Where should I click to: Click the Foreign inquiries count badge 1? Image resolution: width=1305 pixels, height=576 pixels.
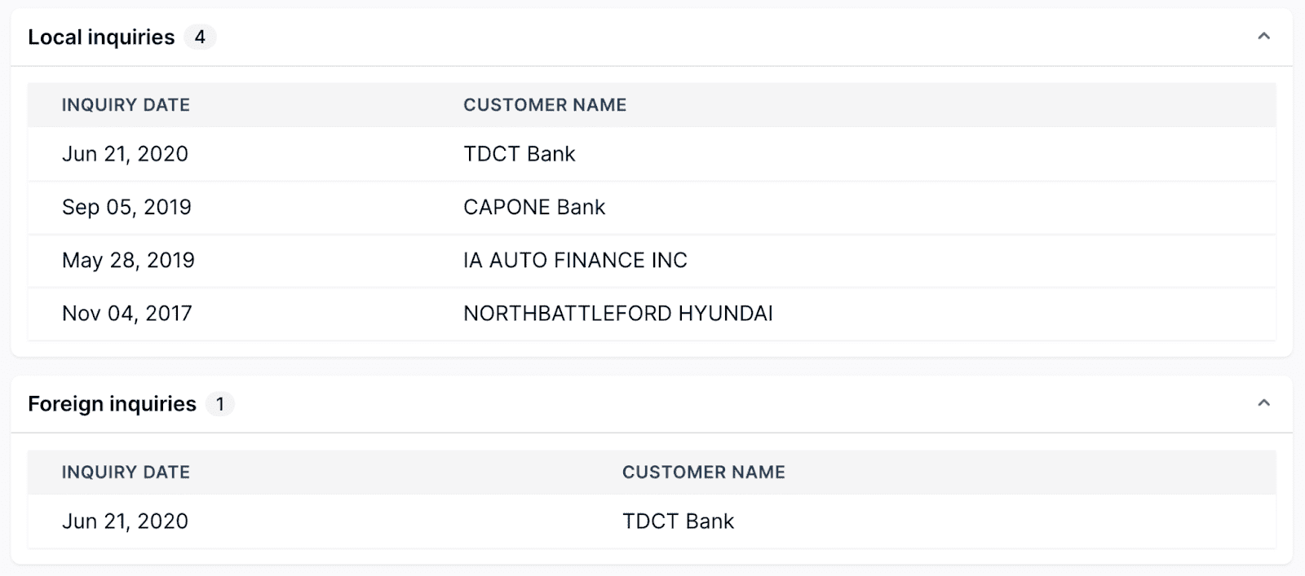point(219,404)
